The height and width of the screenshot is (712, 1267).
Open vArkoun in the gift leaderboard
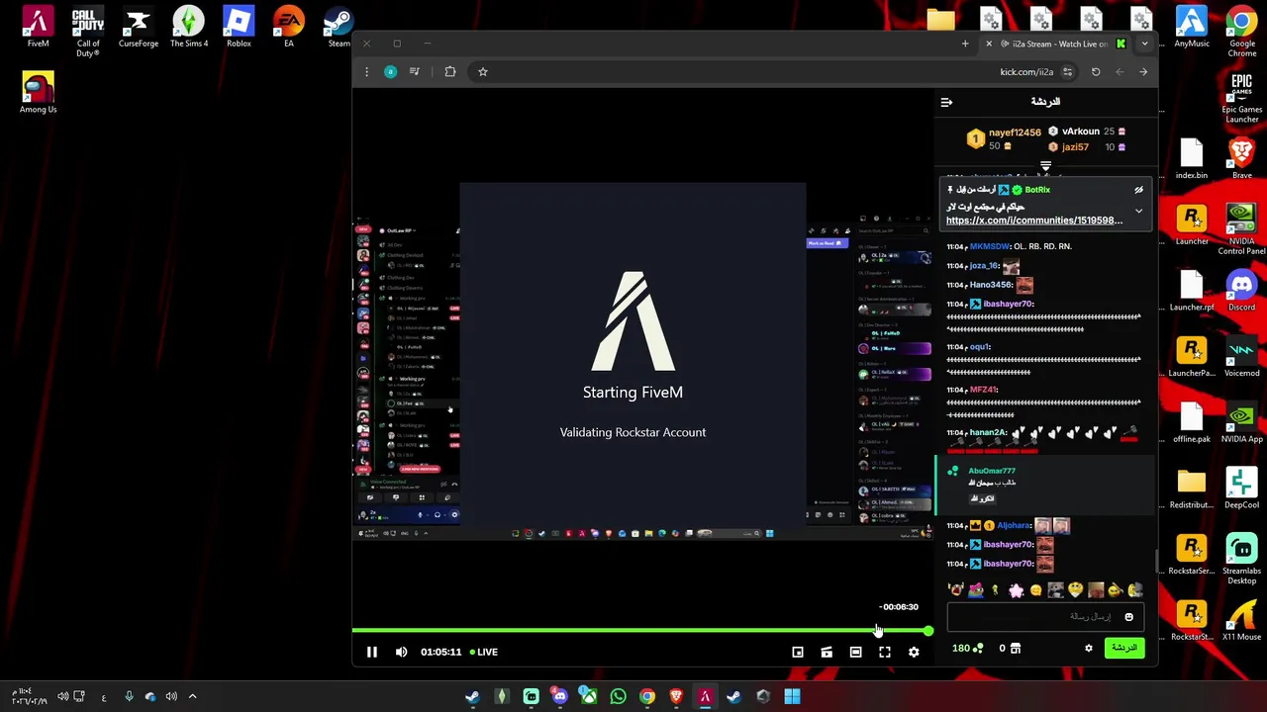pyautogui.click(x=1080, y=132)
